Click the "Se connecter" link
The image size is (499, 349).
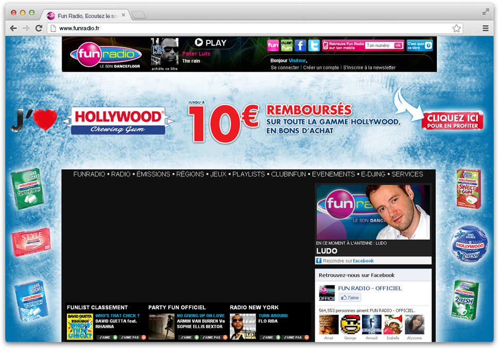pyautogui.click(x=285, y=67)
